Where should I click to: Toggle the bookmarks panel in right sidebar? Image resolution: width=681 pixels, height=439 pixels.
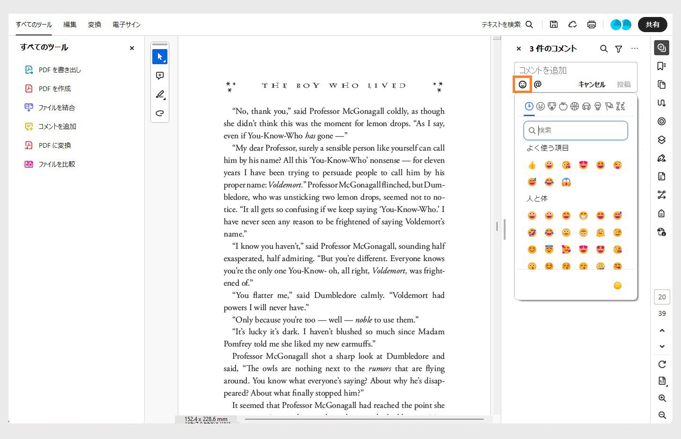662,66
